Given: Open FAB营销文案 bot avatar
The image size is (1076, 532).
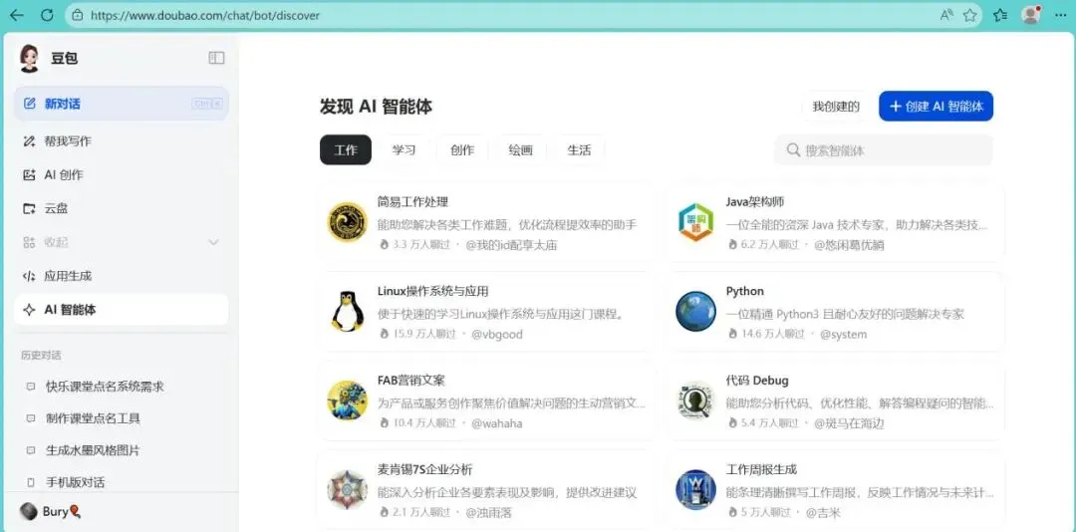Looking at the screenshot, I should (x=348, y=400).
